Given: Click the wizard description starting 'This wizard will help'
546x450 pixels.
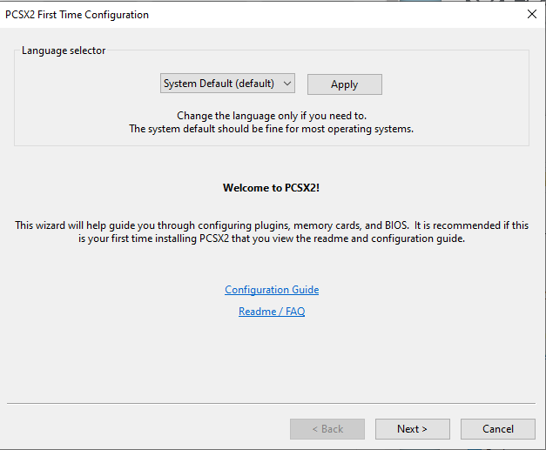Looking at the screenshot, I should [272, 232].
